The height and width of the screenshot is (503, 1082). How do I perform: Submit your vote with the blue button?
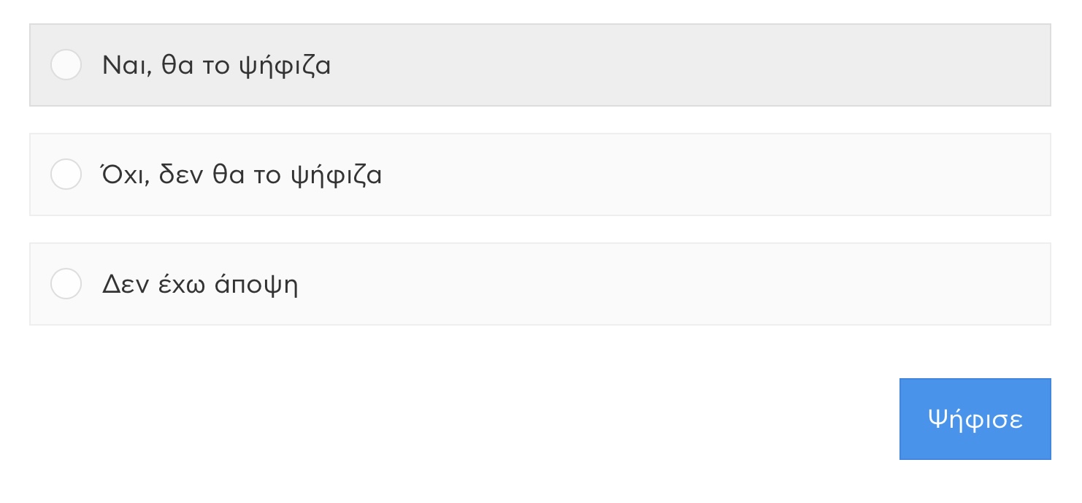click(975, 419)
